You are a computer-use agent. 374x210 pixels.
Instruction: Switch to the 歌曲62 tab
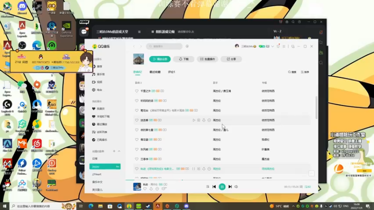click(x=137, y=72)
